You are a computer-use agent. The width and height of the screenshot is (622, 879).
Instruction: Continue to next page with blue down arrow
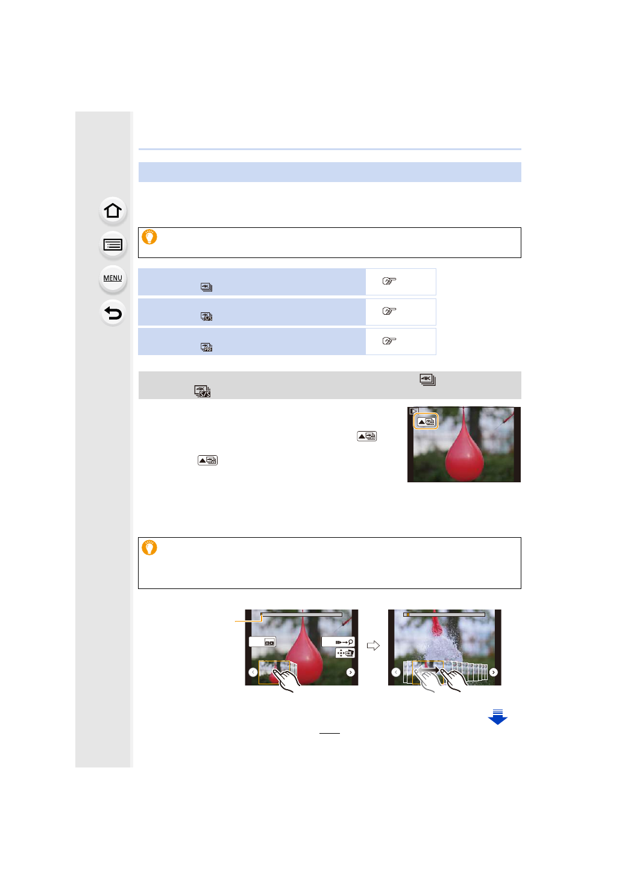point(498,717)
